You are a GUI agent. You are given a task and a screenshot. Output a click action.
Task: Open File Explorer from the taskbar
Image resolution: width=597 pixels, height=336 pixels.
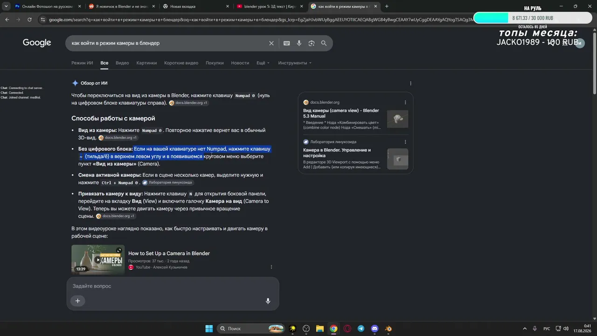(x=320, y=329)
